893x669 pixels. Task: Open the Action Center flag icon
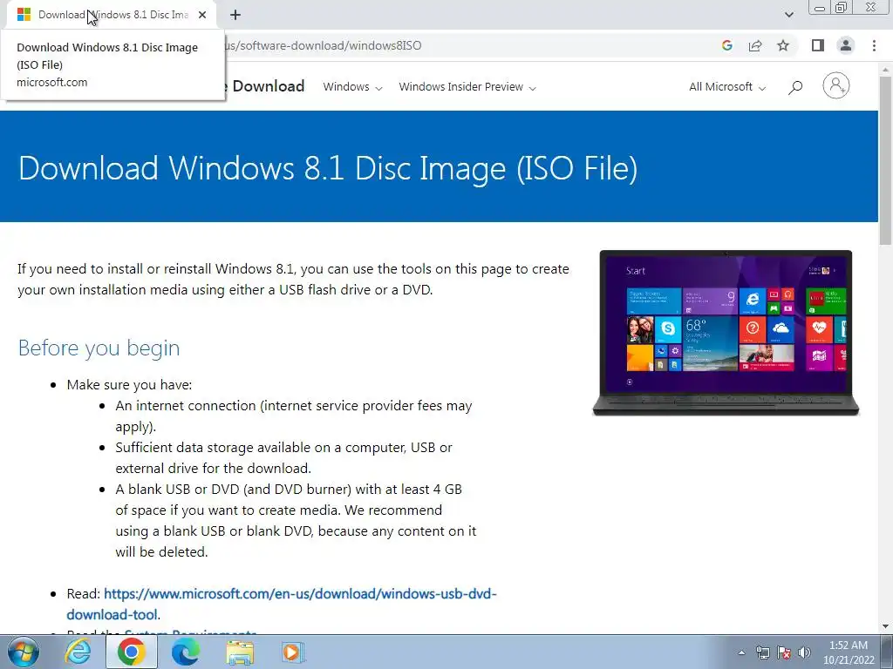pos(784,652)
